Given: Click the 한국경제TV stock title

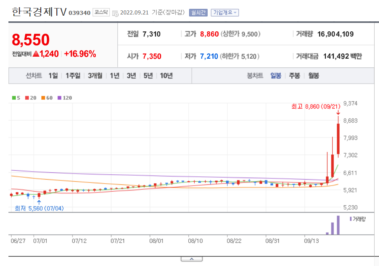Looking at the screenshot, I should pyautogui.click(x=39, y=12).
